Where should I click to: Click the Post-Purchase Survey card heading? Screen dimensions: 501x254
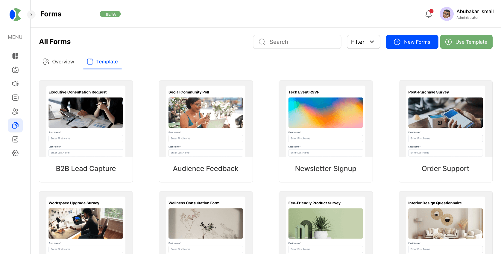coord(429,92)
